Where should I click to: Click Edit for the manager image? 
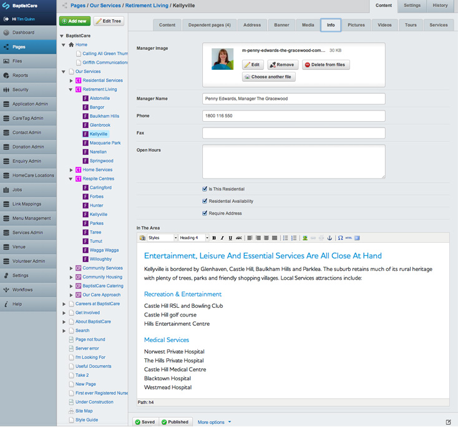click(x=253, y=64)
